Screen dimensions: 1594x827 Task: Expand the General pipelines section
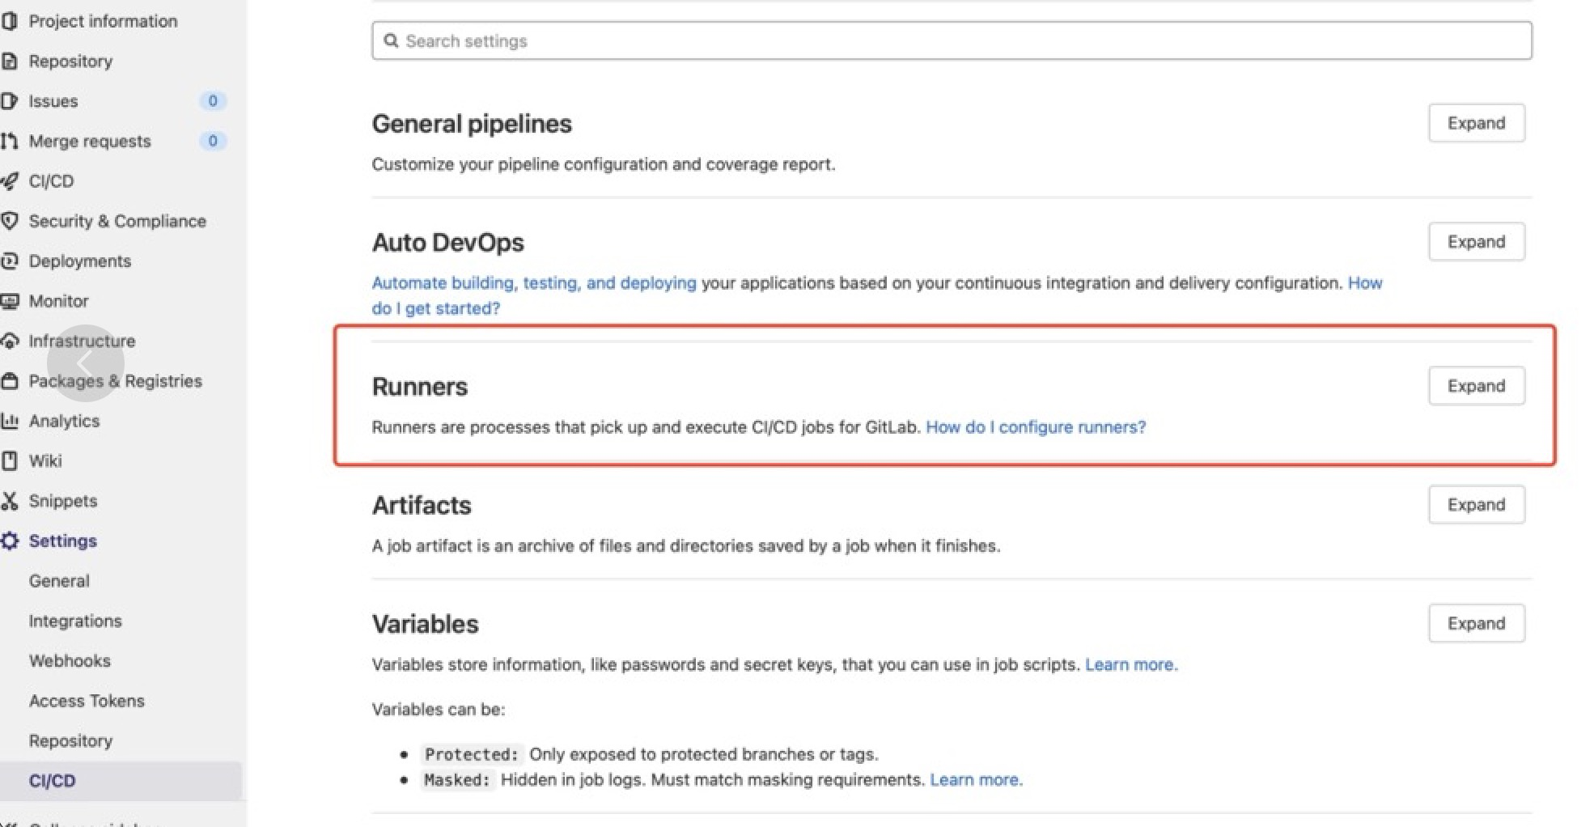click(1476, 123)
